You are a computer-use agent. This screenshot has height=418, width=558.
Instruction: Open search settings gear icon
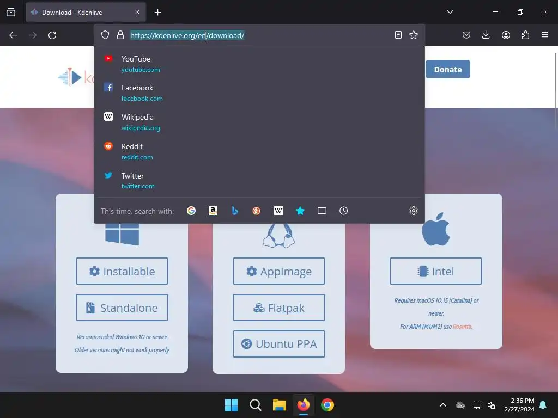[x=413, y=211]
